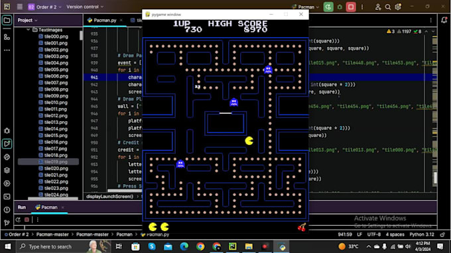Open the main hamburger menu
The width and height of the screenshot is (451, 253).
(19, 7)
